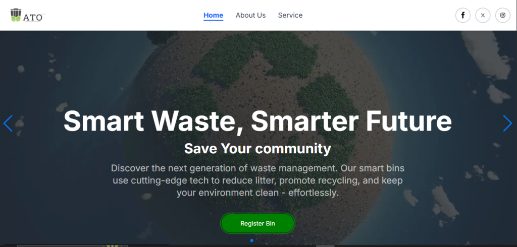517x247 pixels.
Task: Advance carousel with right chevron arrow
Action: tap(507, 123)
